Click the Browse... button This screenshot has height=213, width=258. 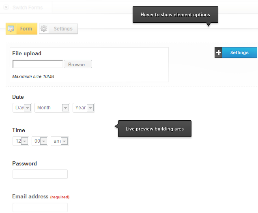tap(78, 64)
